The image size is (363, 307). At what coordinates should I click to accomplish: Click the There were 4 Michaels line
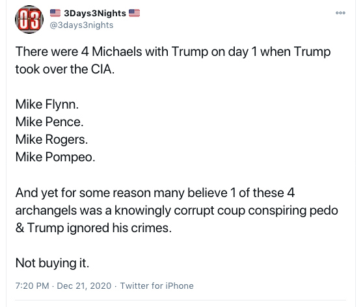[x=173, y=51]
